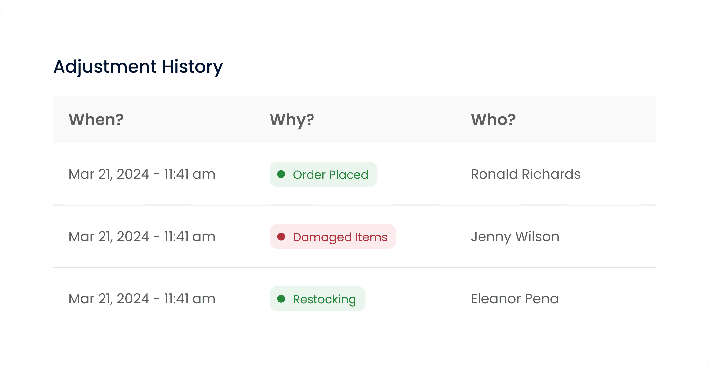Click the Who? column header
The width and height of the screenshot is (709, 375).
pyautogui.click(x=493, y=120)
